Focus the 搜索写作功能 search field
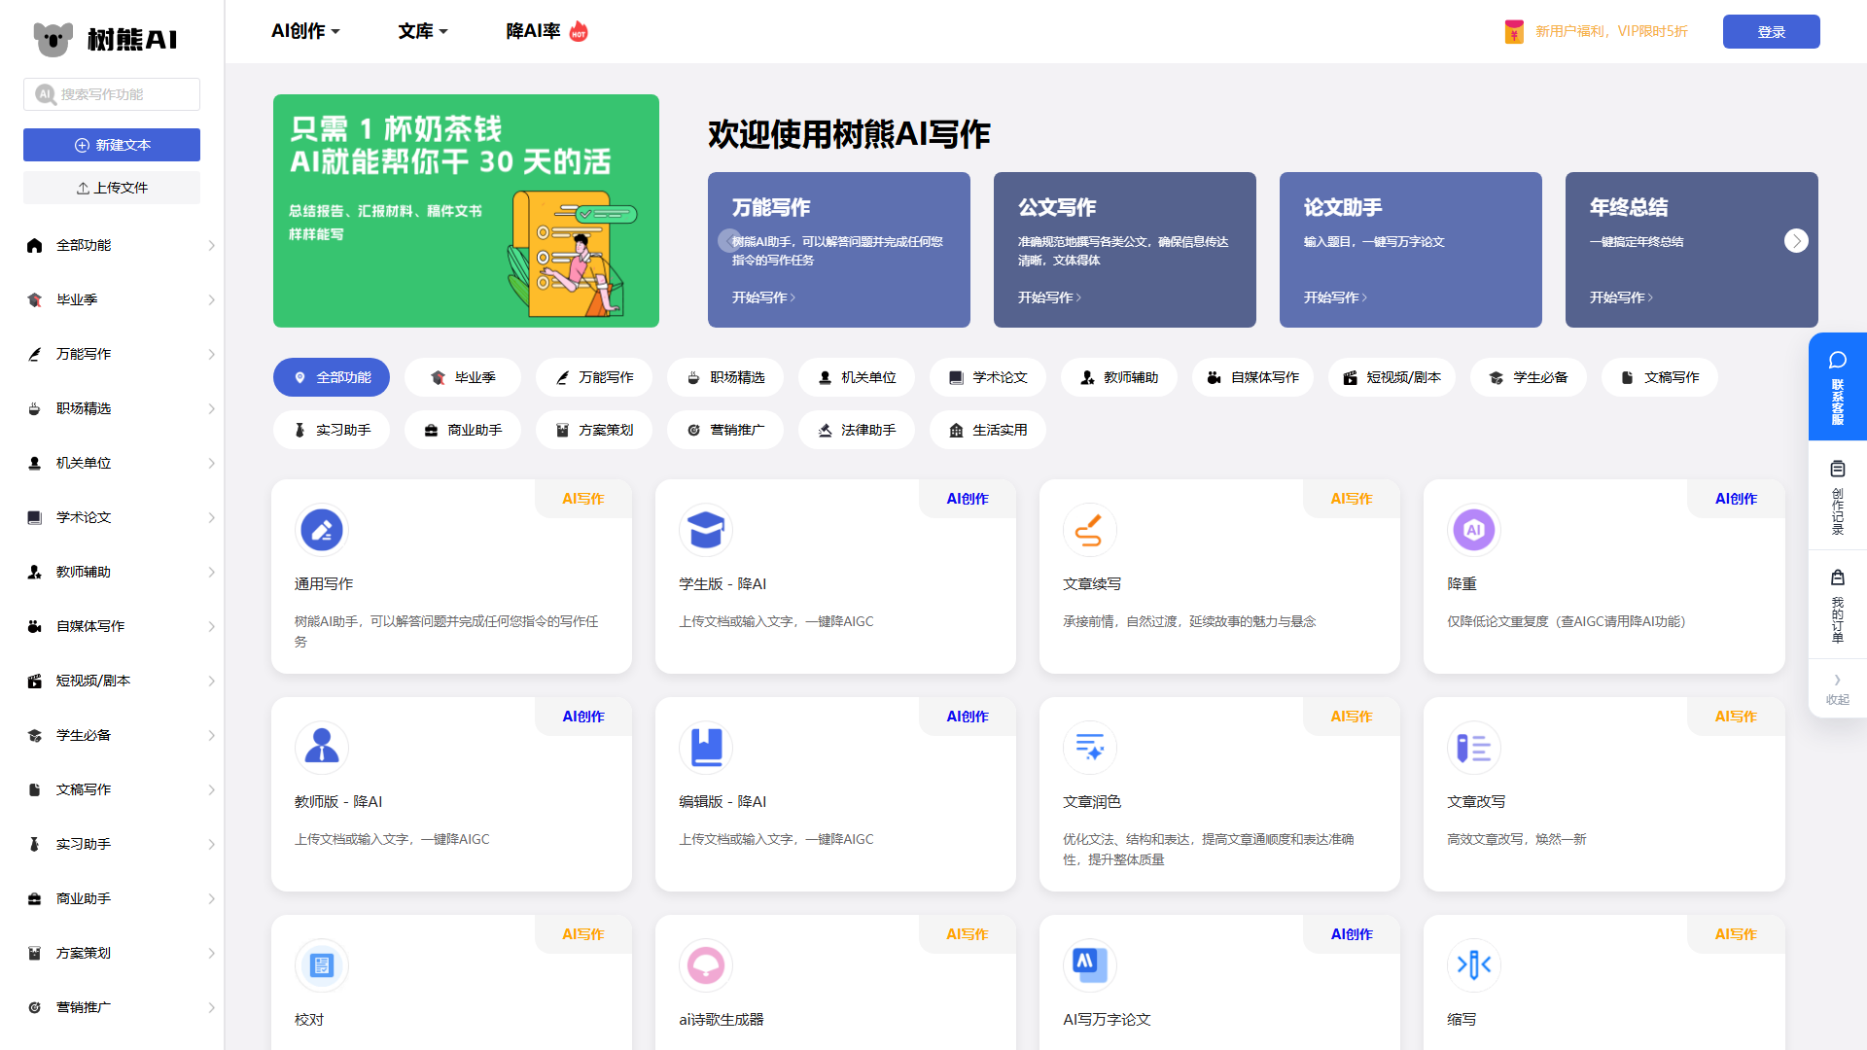 [112, 94]
